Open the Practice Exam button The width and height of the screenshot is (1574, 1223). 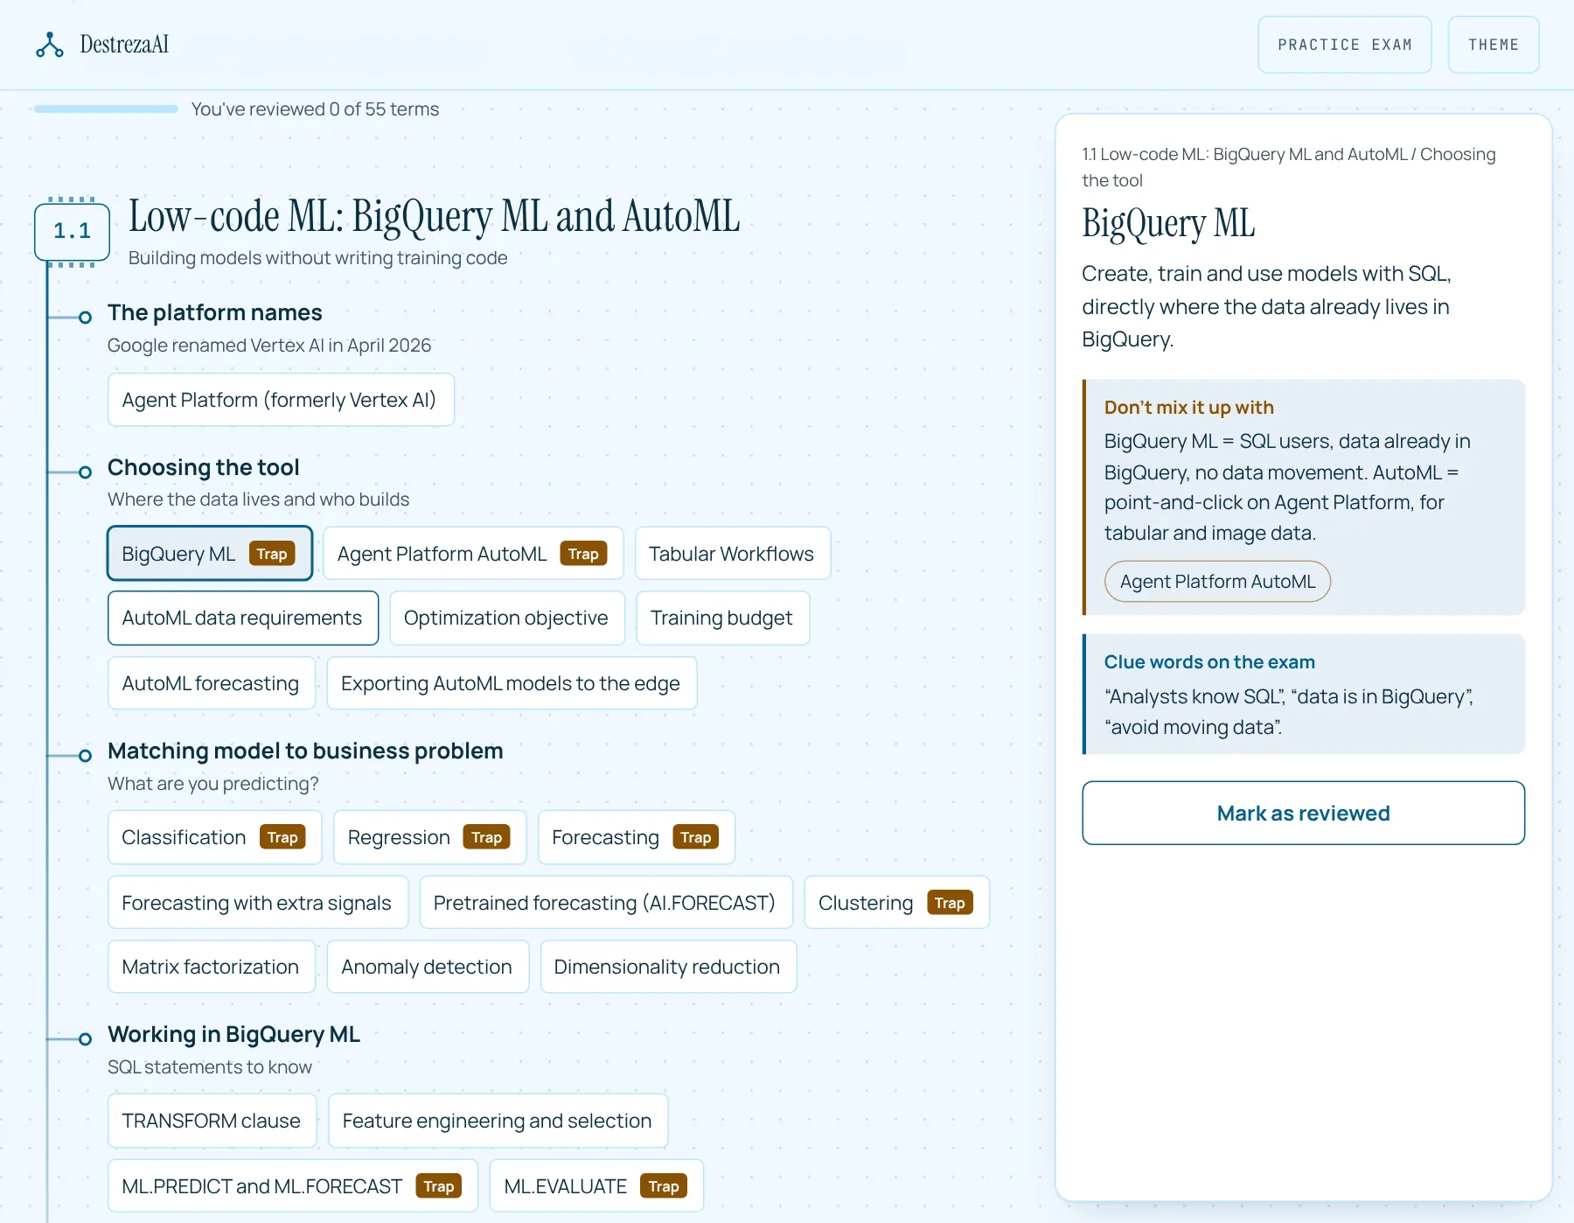click(1345, 45)
